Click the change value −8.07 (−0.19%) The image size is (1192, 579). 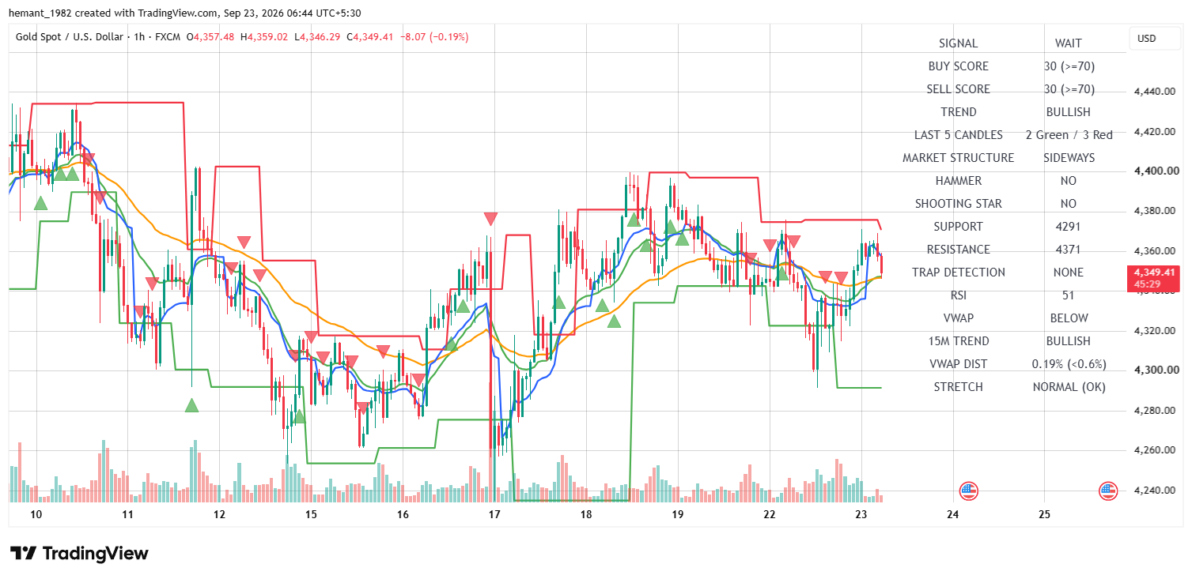click(x=435, y=36)
